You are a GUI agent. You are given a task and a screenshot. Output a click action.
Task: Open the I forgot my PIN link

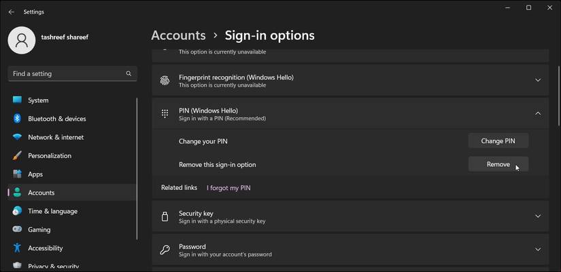(228, 188)
